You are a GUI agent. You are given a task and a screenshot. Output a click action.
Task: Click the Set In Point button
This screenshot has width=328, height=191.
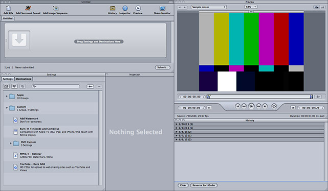coord(209,108)
